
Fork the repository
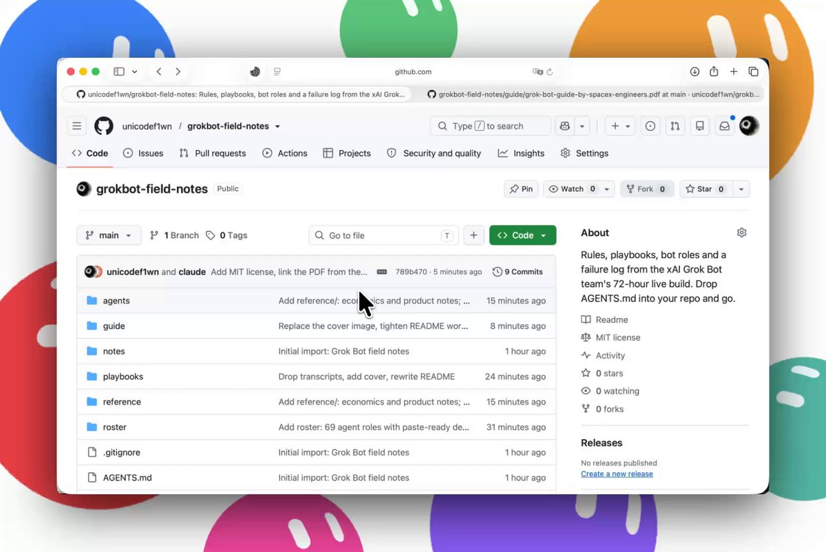pyautogui.click(x=646, y=189)
